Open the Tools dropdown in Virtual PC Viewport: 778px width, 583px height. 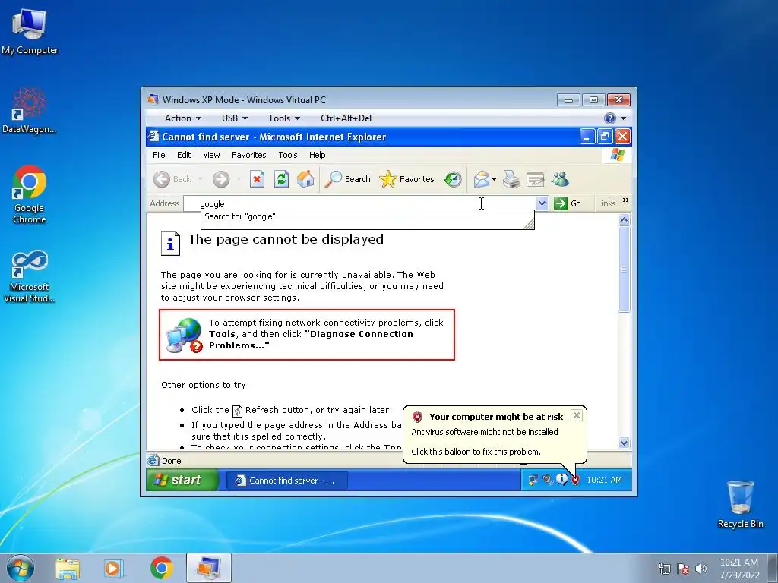(284, 118)
